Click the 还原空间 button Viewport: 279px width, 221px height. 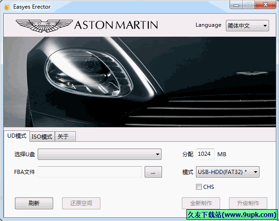(81, 203)
